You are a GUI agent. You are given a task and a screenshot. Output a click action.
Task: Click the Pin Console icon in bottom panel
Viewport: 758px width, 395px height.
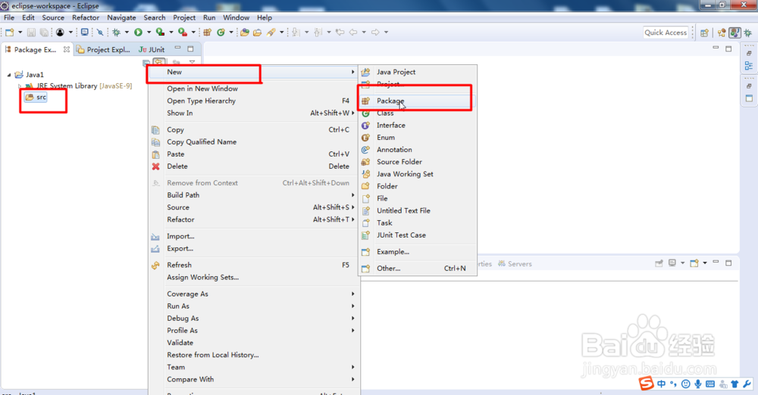[x=659, y=263]
